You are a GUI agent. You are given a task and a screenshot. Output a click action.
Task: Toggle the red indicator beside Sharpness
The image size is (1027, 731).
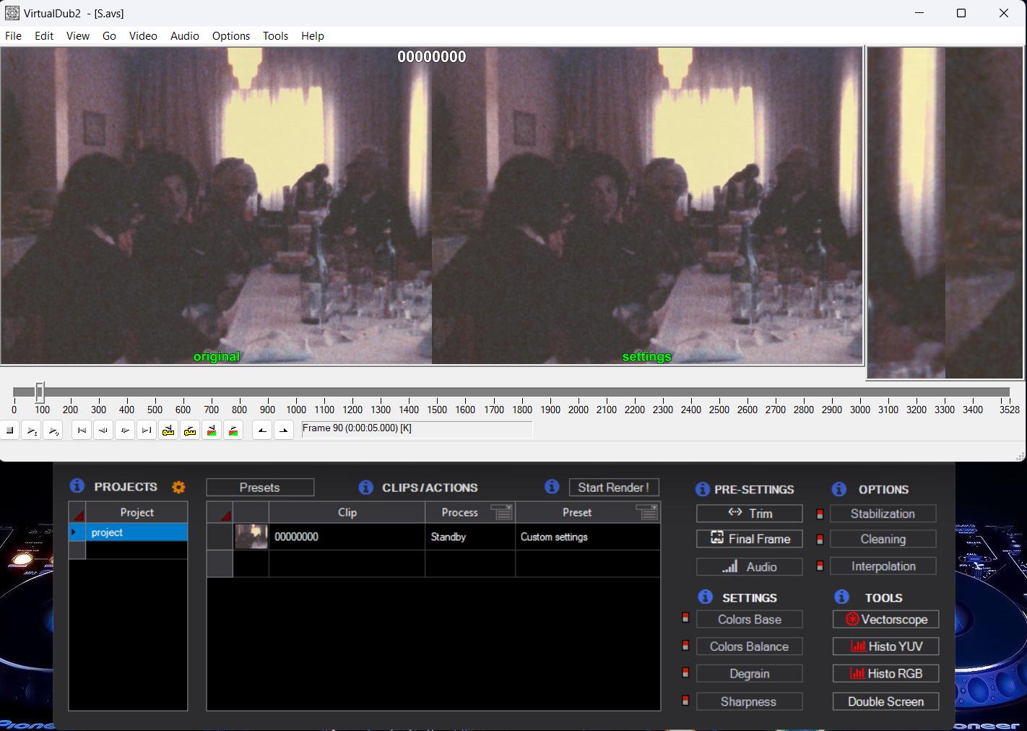click(x=685, y=701)
